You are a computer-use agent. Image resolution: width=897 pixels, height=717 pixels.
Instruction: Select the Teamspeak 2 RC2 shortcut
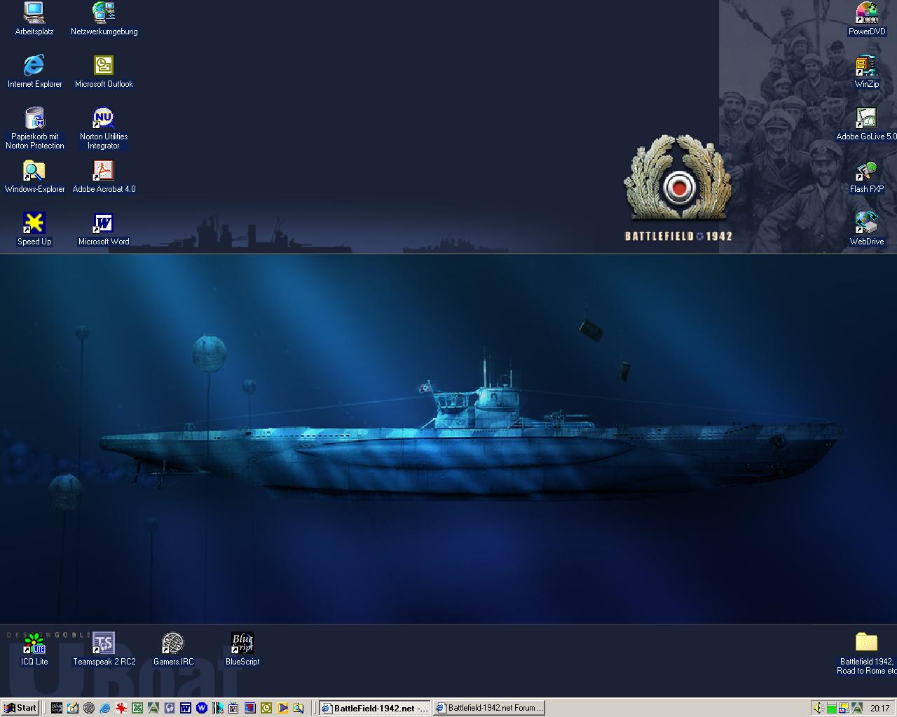point(104,649)
